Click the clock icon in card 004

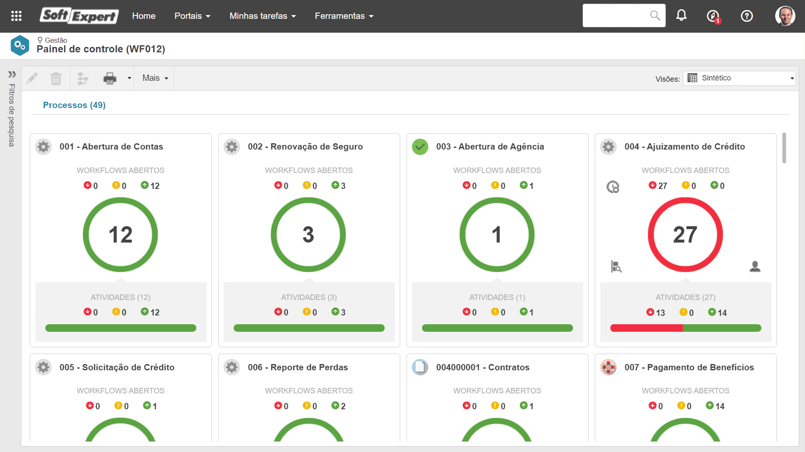click(x=613, y=187)
